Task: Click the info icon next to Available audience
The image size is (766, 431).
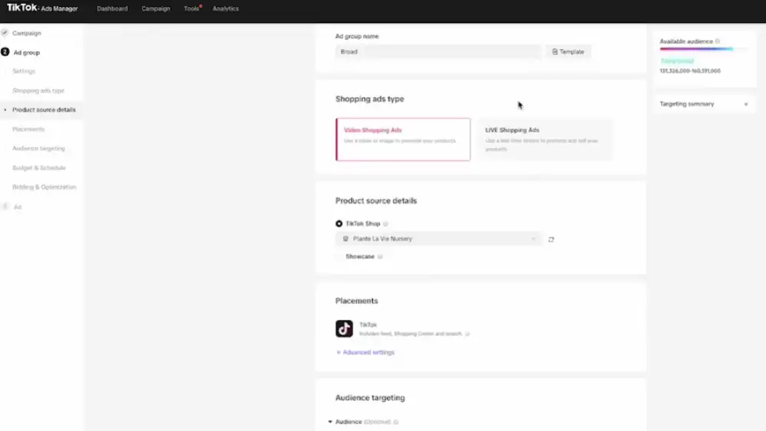Action: point(718,41)
